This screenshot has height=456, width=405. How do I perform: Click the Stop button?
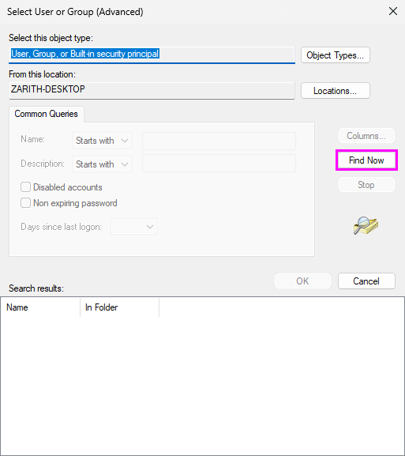point(366,185)
